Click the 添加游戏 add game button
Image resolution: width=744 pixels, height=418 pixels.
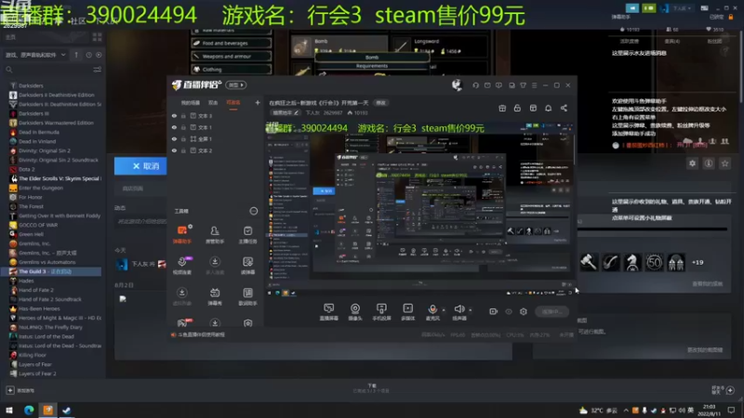(x=20, y=390)
